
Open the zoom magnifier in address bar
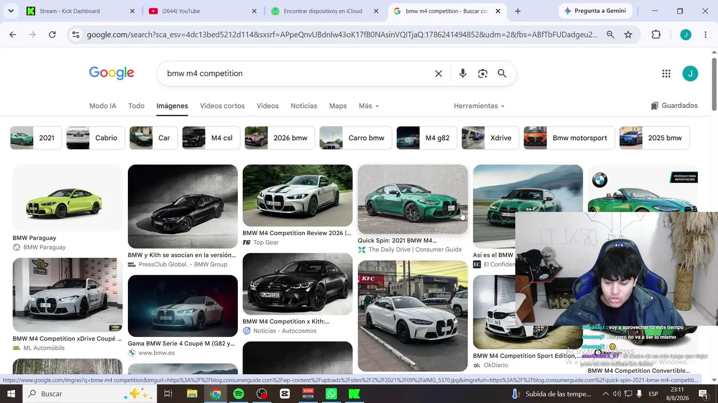click(610, 35)
